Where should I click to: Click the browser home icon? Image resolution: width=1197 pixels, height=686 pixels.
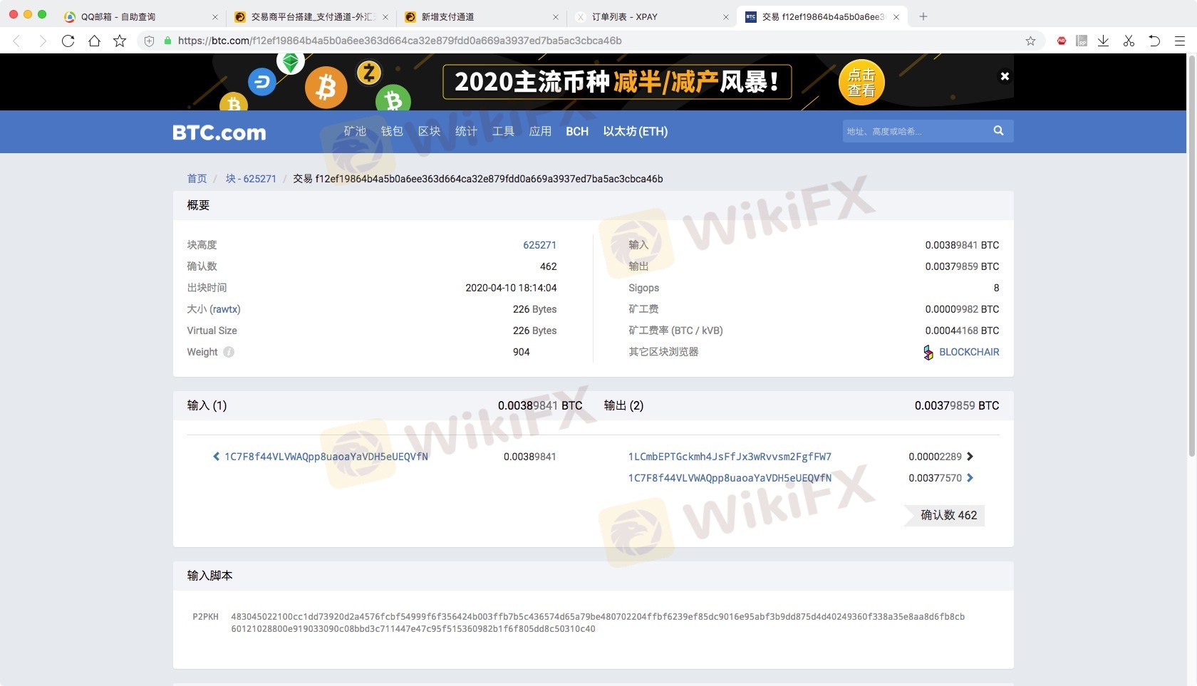pyautogui.click(x=94, y=41)
